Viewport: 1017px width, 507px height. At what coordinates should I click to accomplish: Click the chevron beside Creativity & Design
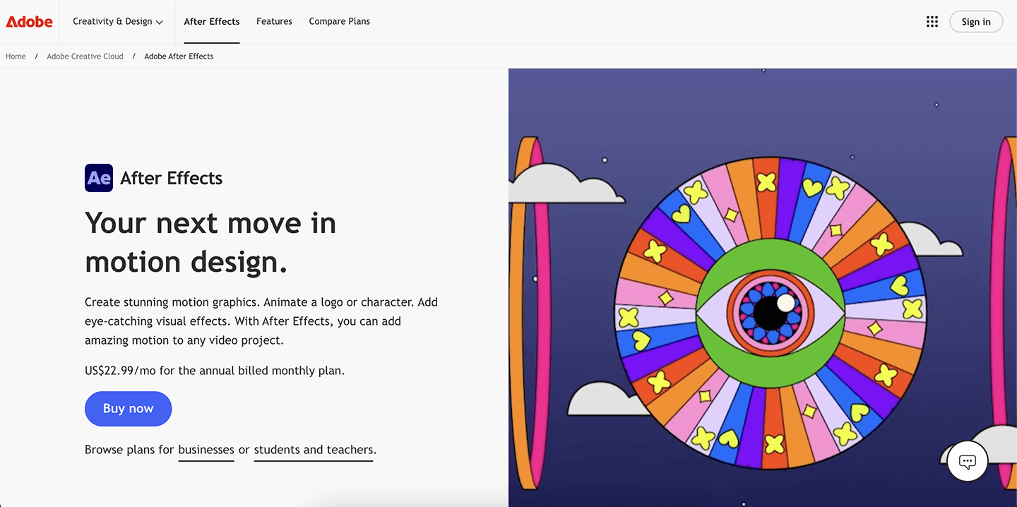[160, 21]
